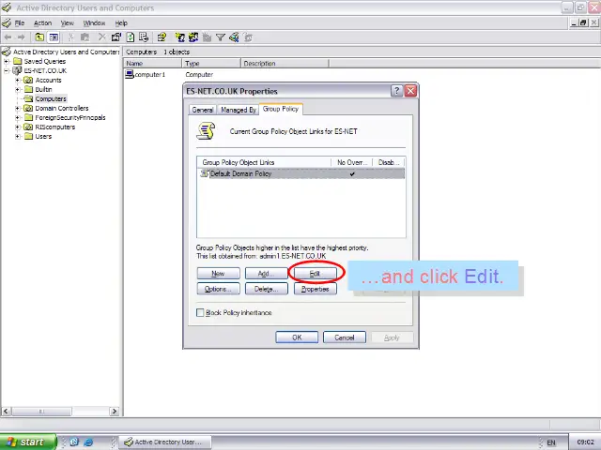
Task: Click Cancel in the Properties dialog
Action: click(x=345, y=337)
